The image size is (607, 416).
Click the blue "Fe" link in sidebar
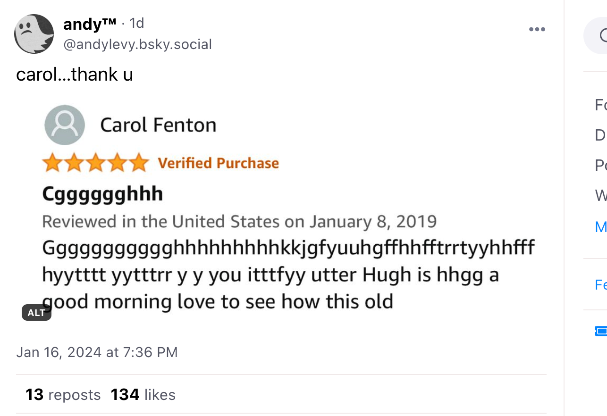[x=601, y=285]
